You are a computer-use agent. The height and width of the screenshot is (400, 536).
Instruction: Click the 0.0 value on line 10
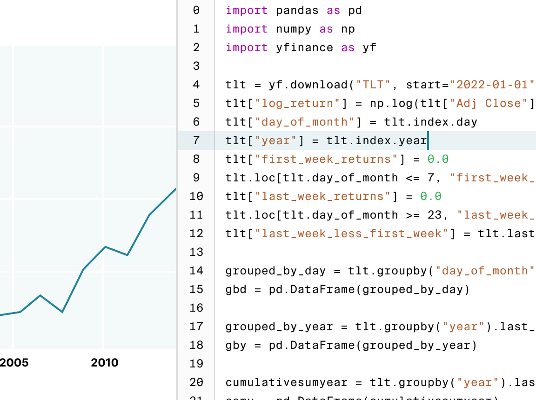pos(431,196)
